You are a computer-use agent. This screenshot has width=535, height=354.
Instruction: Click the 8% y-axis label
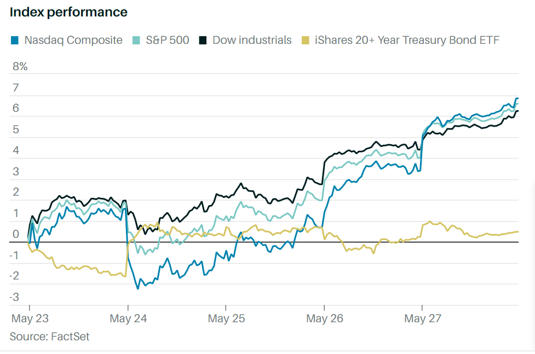click(20, 67)
